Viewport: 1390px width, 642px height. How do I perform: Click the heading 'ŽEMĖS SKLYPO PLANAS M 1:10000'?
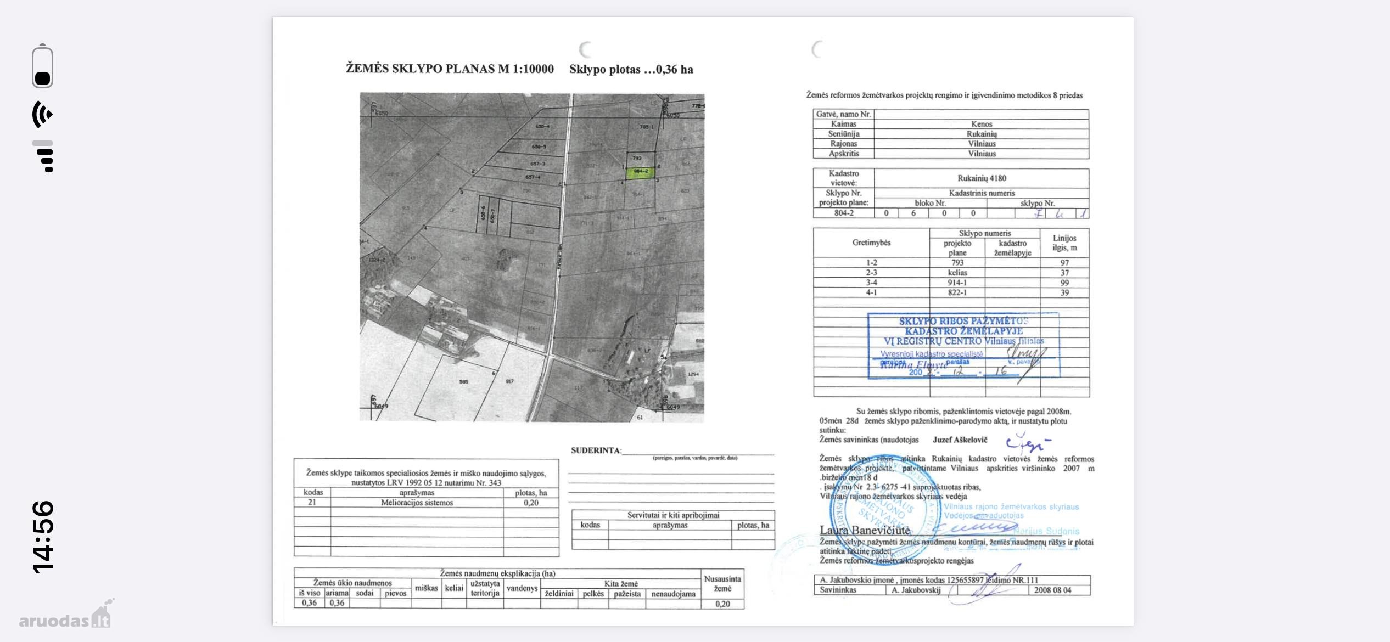tap(450, 69)
